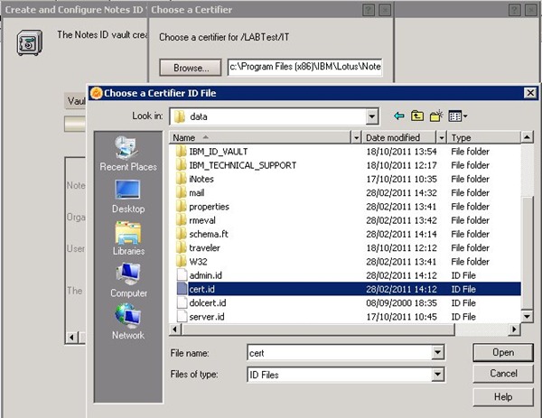Select Desktop in places sidebar
The width and height of the screenshot is (542, 418).
tap(128, 197)
